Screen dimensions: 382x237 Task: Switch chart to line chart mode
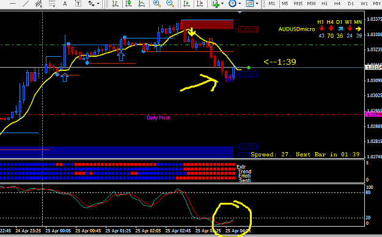(x=142, y=4)
